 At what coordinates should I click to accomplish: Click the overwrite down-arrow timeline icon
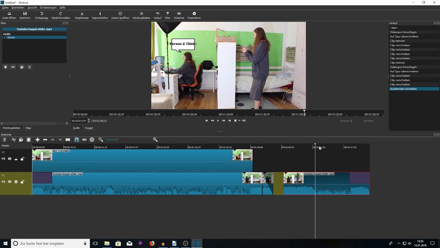pos(60,139)
